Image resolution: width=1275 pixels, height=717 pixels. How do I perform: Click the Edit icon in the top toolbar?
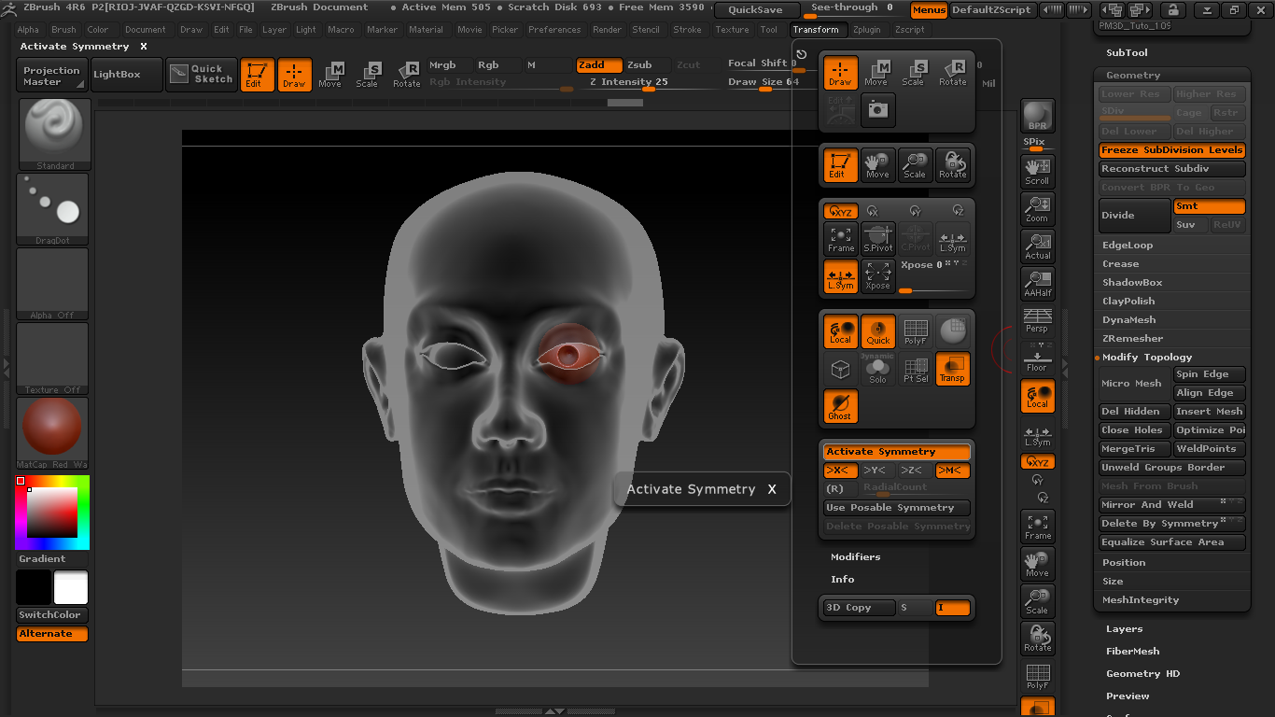[257, 75]
